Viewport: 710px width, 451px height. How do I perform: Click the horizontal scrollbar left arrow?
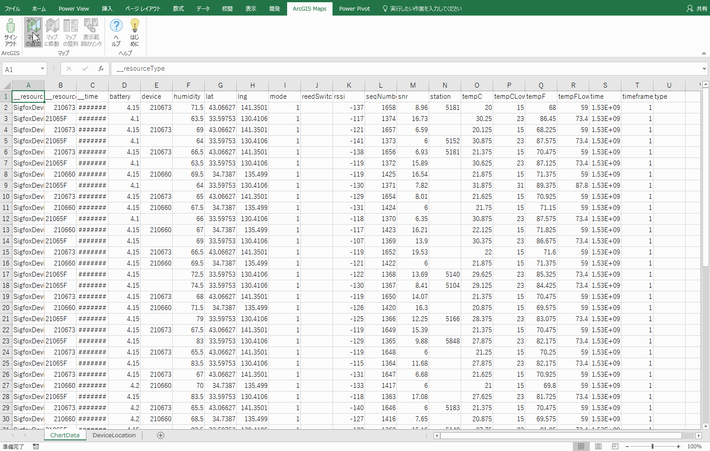tap(437, 436)
